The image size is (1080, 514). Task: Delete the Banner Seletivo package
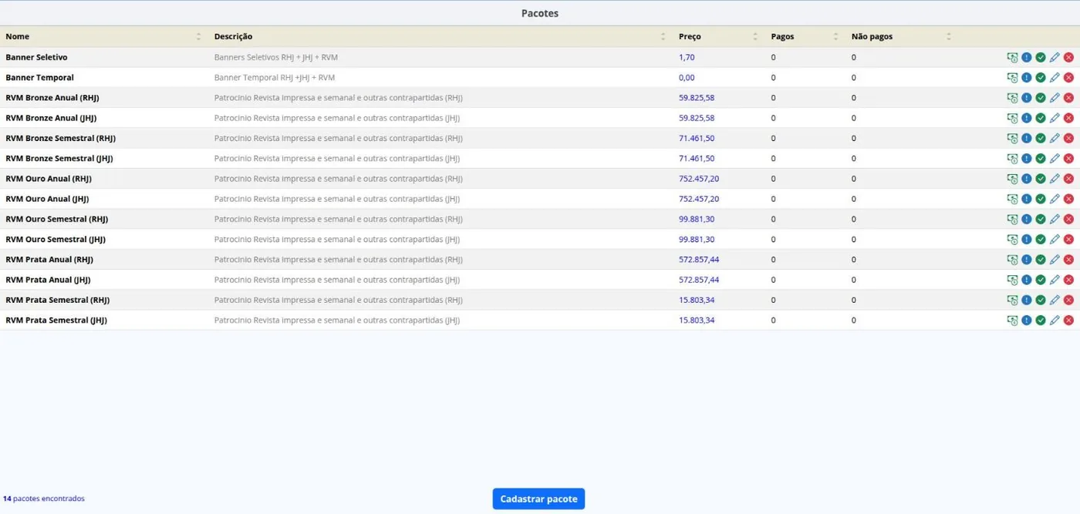pos(1068,57)
